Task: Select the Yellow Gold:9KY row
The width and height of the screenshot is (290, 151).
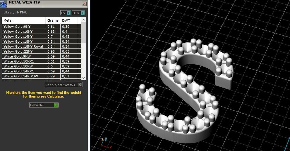Action: tap(42, 27)
